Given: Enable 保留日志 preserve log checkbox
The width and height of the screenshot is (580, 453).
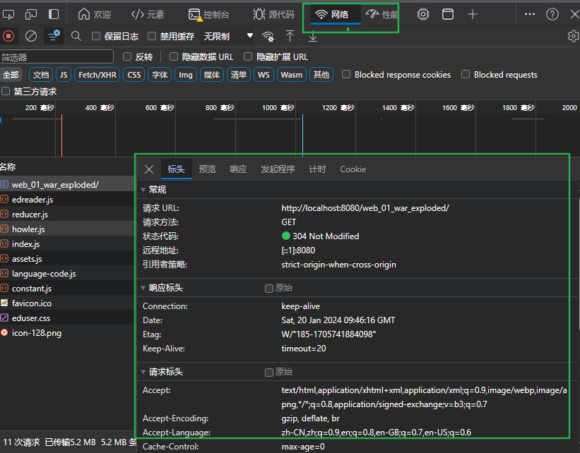Looking at the screenshot, I should tap(96, 36).
